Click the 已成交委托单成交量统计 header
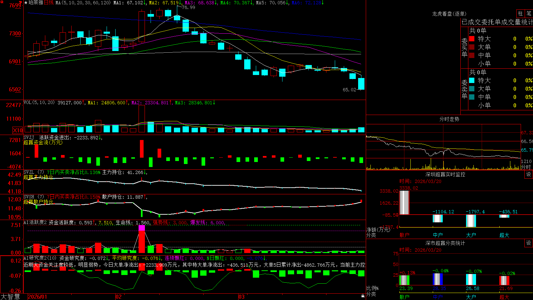 click(x=497, y=22)
